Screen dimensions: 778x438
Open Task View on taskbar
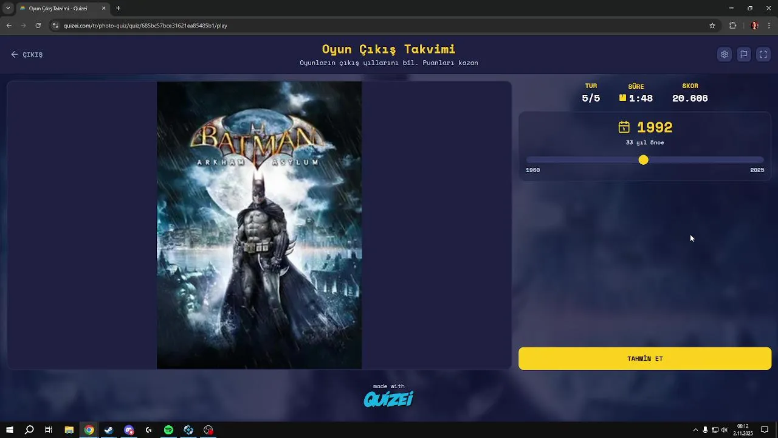[49, 430]
